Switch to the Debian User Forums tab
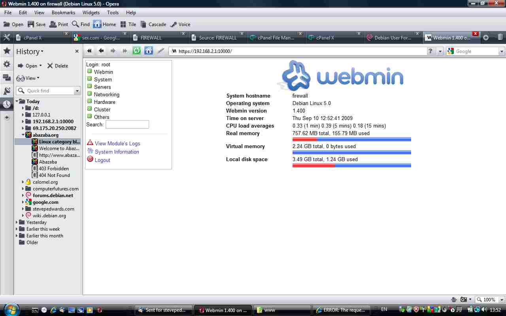Viewport: 506px width, 316px height. pos(392,38)
